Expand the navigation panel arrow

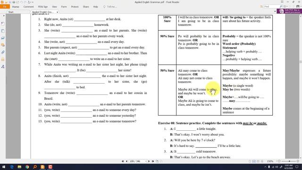[x=4, y=16]
